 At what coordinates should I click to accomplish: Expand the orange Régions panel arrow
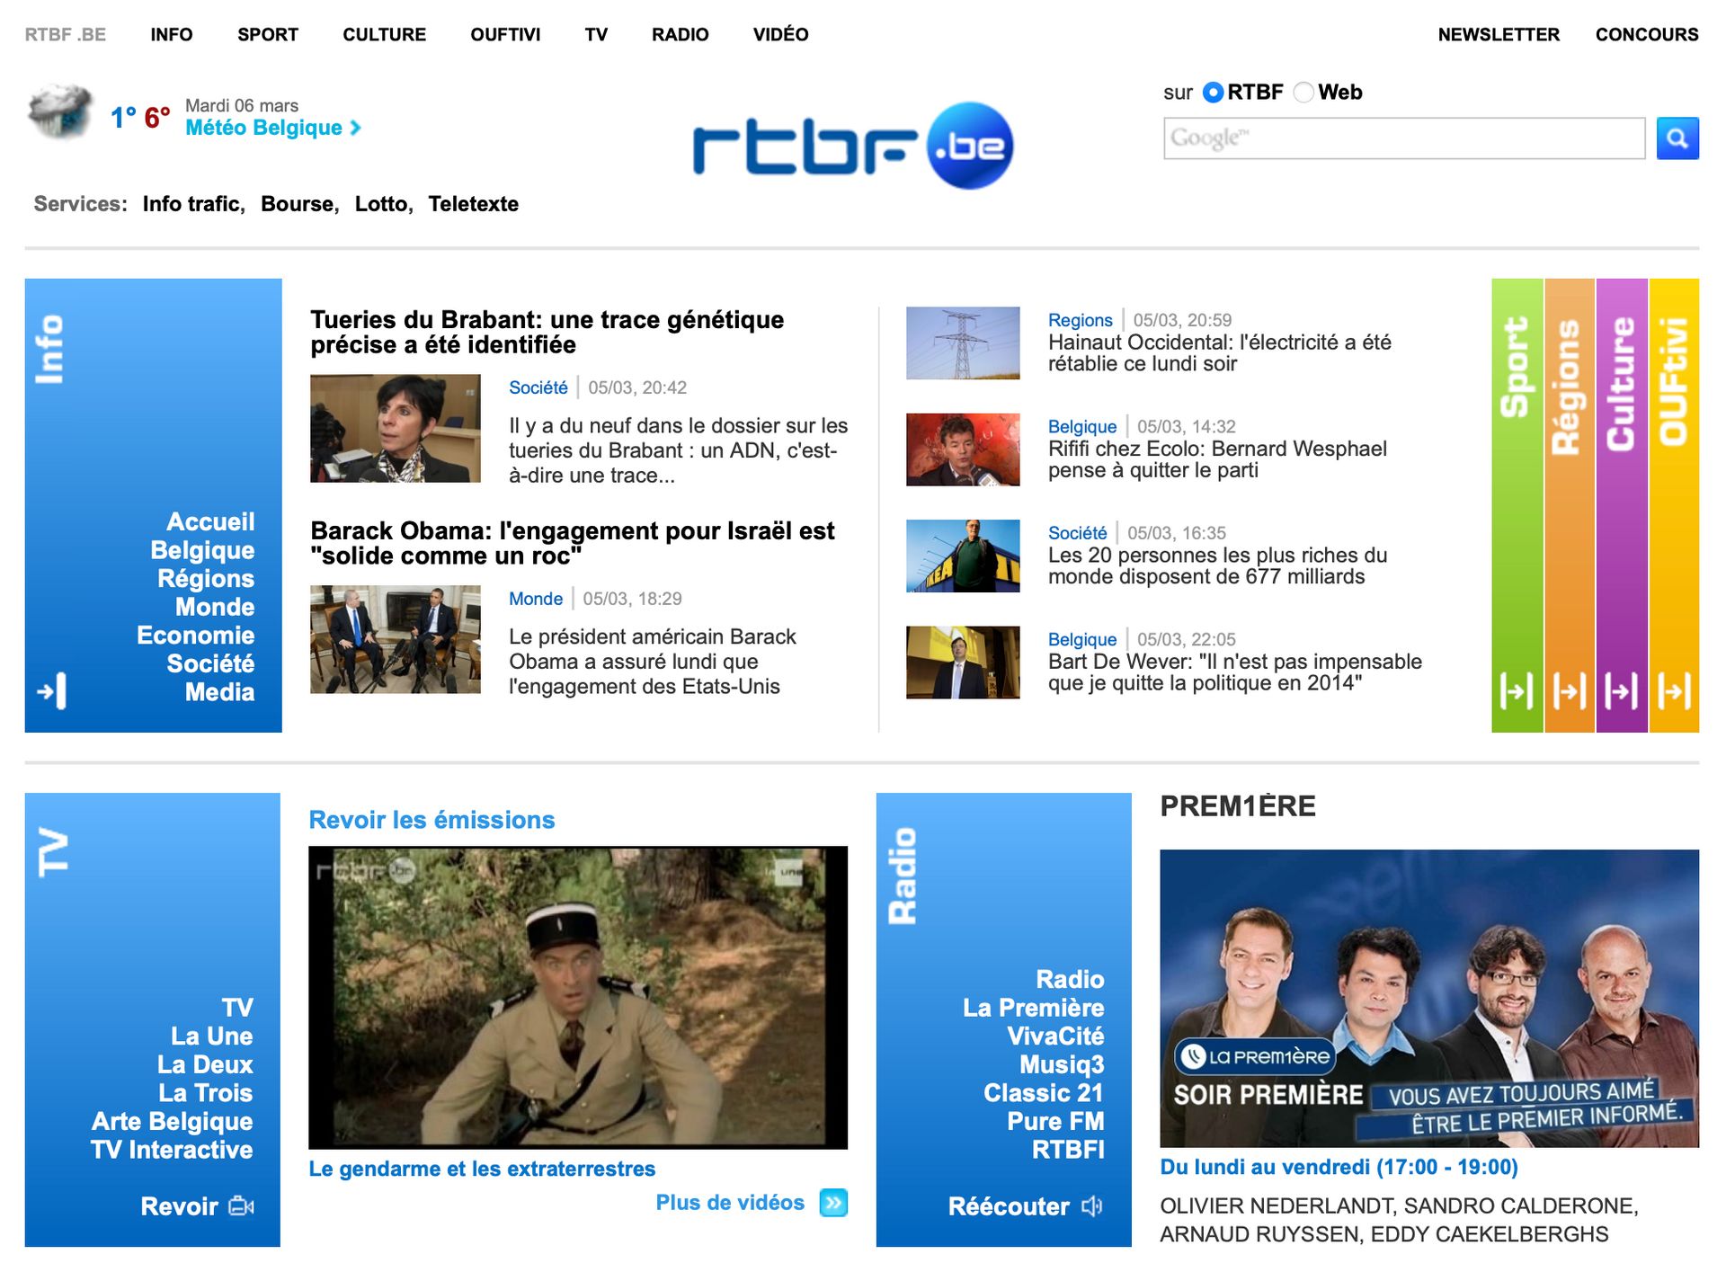pyautogui.click(x=1570, y=690)
